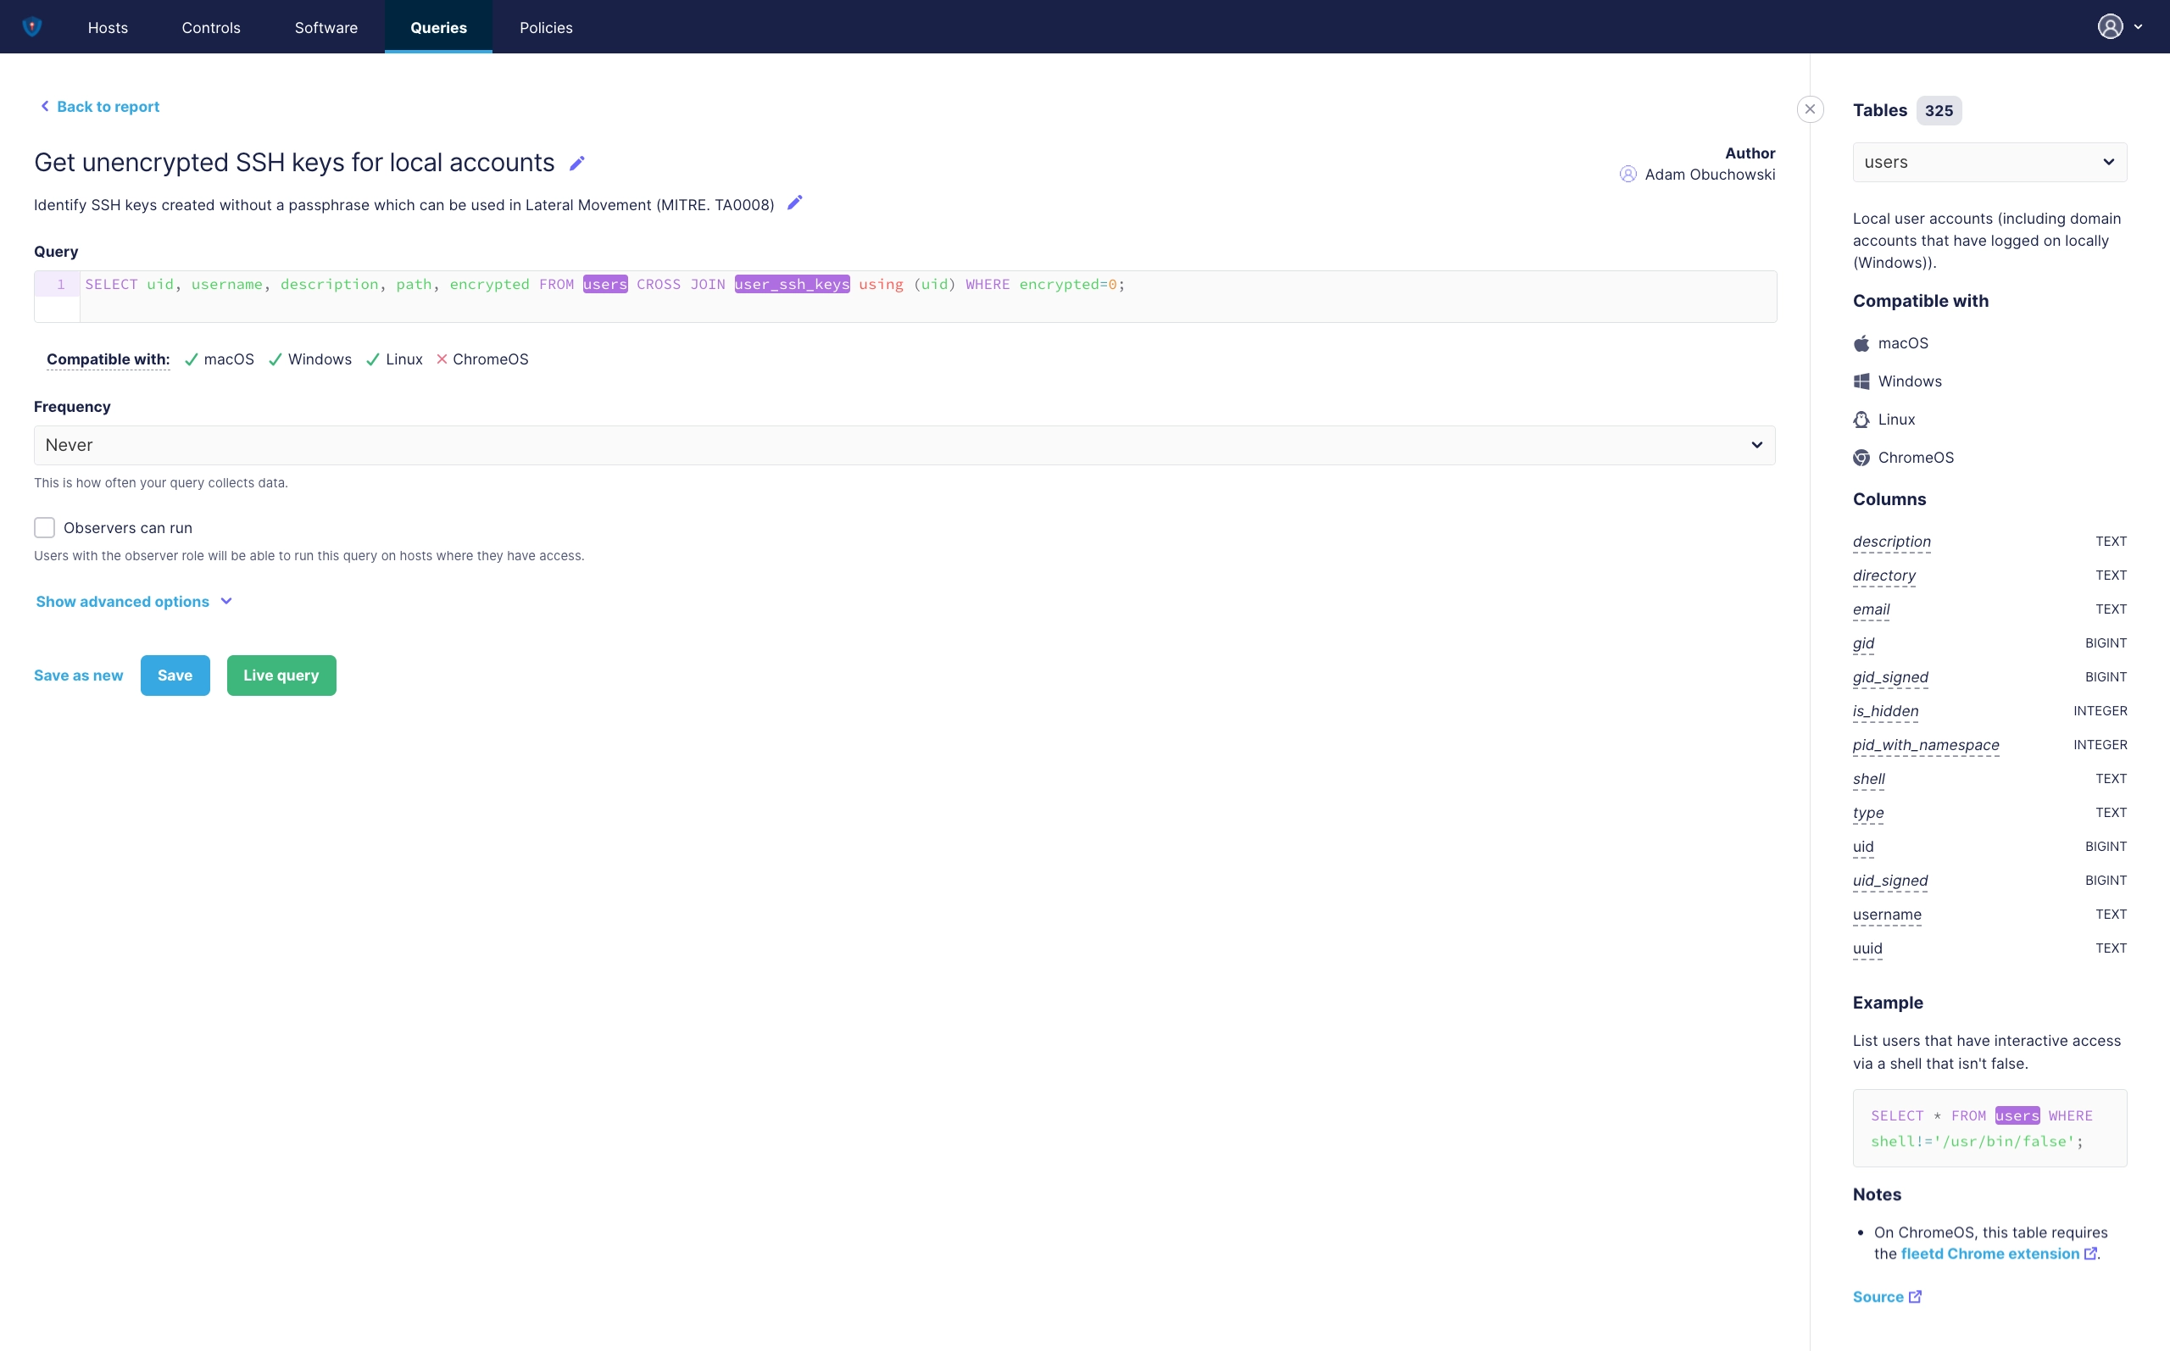Click the highlighted users table in query
Screen dimensions: 2170x1351
pos(605,284)
